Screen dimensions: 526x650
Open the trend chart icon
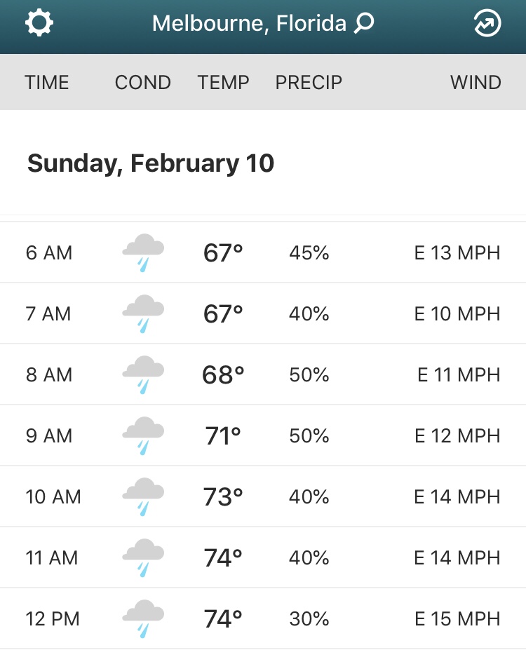pyautogui.click(x=487, y=24)
